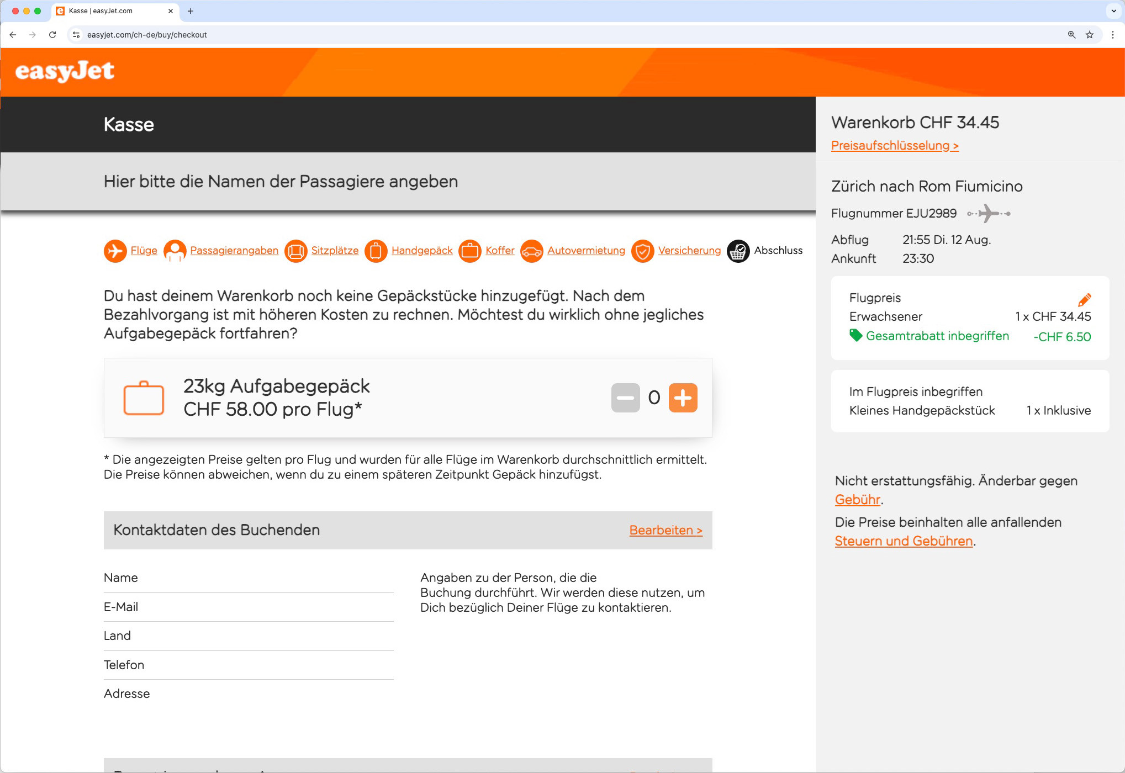Click the orange luggage icon by 23kg Aufgabegepäck
This screenshot has height=773, width=1125.
(144, 398)
